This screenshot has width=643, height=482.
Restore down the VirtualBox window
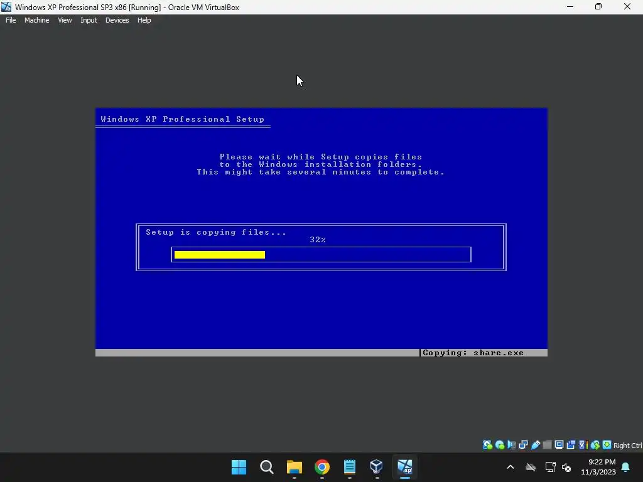598,7
